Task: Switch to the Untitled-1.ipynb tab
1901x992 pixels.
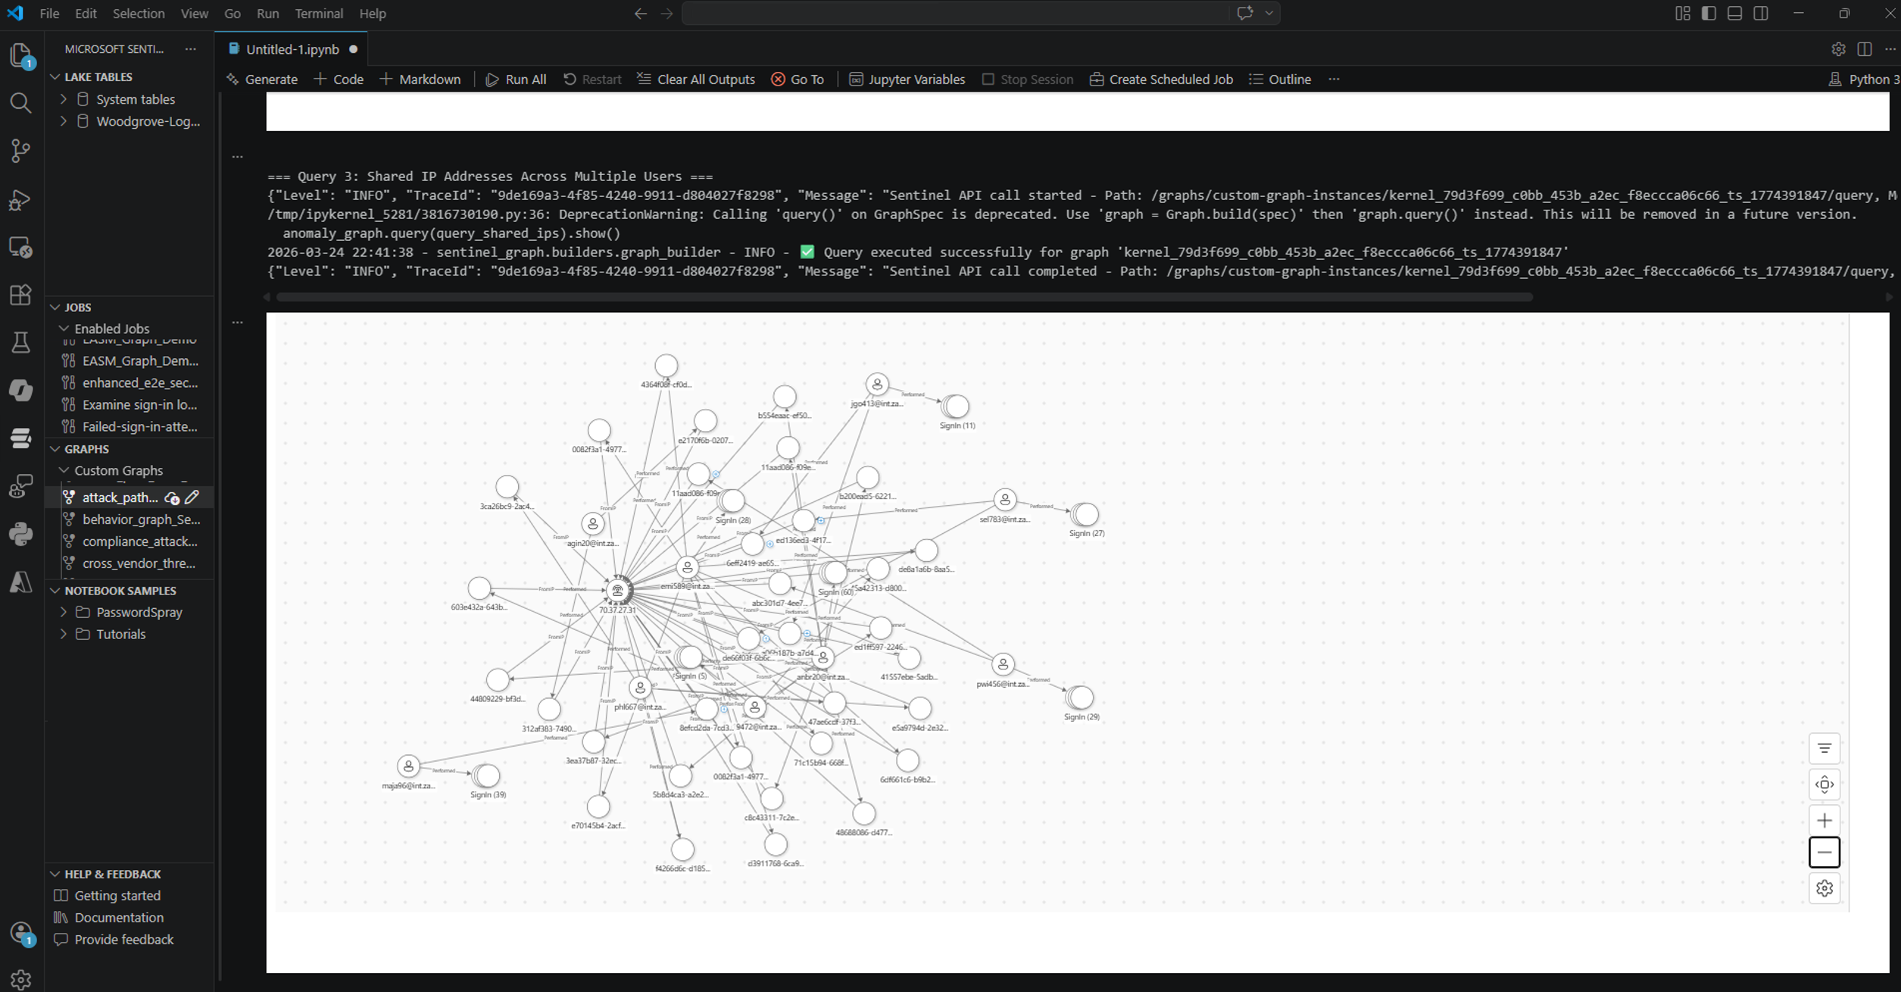Action: pos(292,48)
